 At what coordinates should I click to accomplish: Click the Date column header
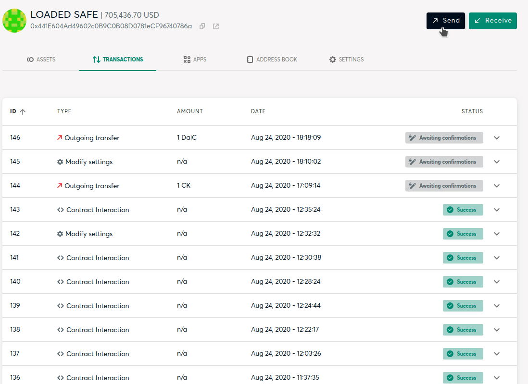tap(258, 111)
